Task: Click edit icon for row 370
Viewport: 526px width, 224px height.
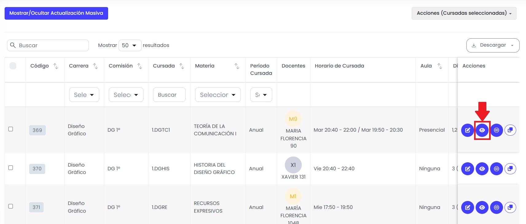Action: coord(467,169)
